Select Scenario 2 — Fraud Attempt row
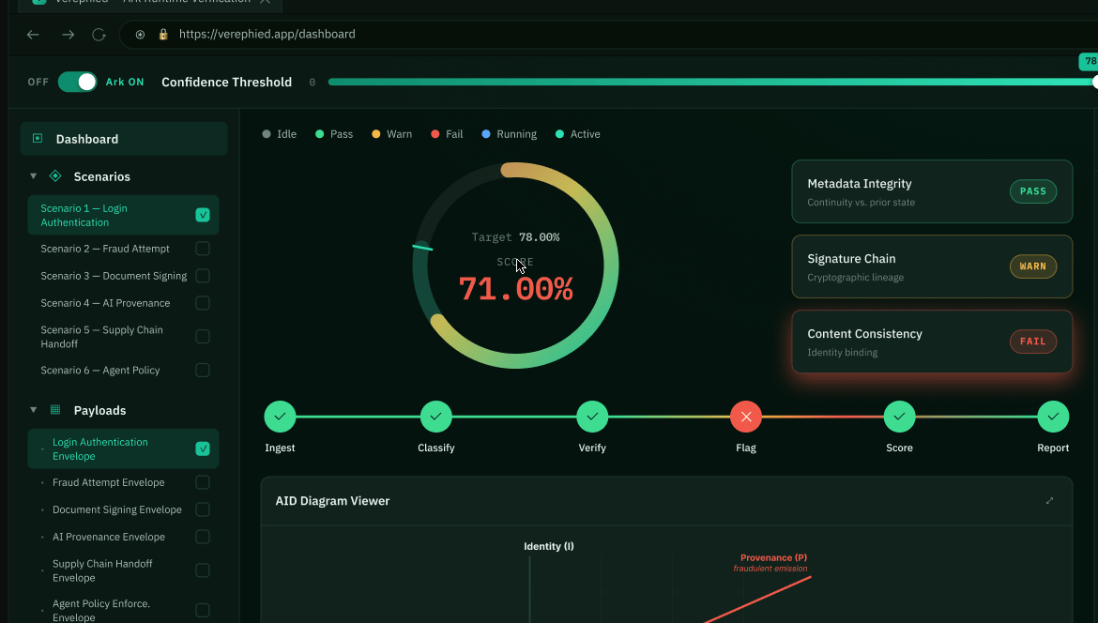This screenshot has height=623, width=1098. [x=123, y=249]
